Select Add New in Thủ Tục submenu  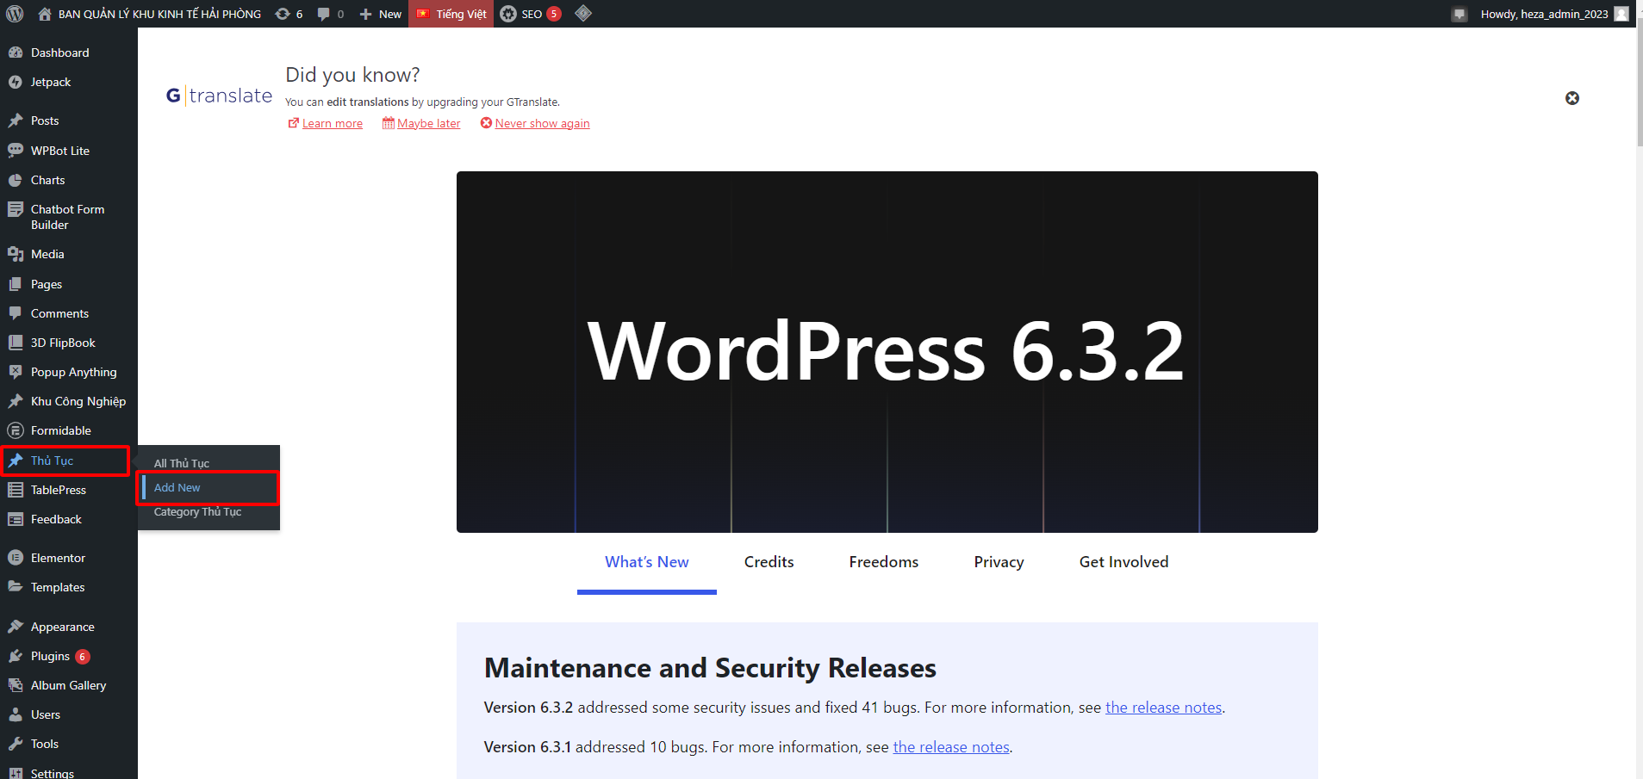point(177,487)
